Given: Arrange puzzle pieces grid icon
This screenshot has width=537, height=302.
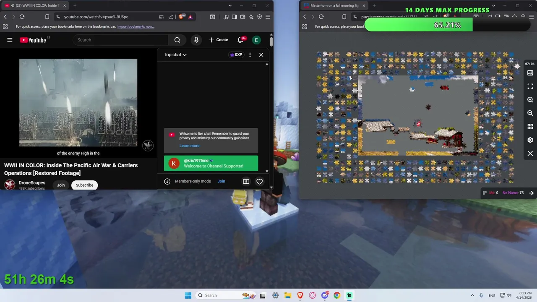Looking at the screenshot, I should click(530, 127).
